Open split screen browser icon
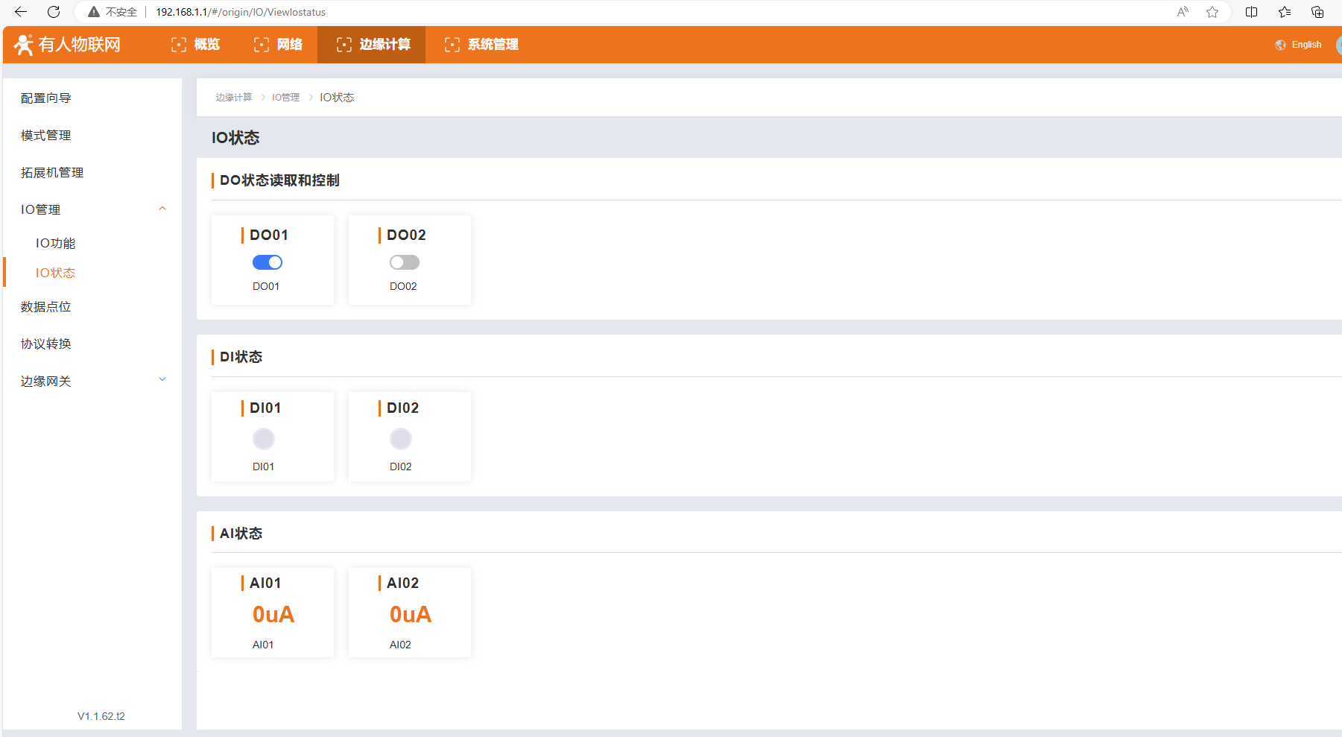Screen dimensions: 1342x737 coord(1252,12)
